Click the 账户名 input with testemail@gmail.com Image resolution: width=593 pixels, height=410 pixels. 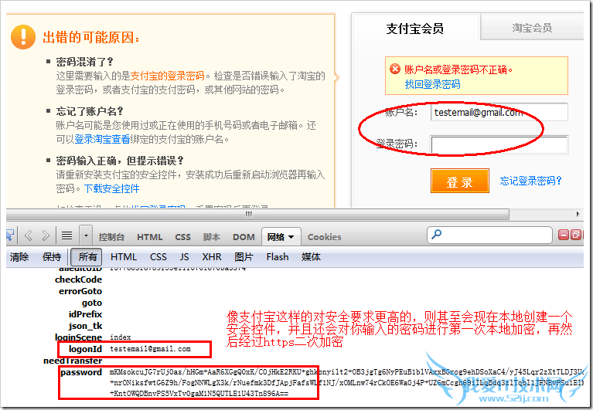click(499, 112)
